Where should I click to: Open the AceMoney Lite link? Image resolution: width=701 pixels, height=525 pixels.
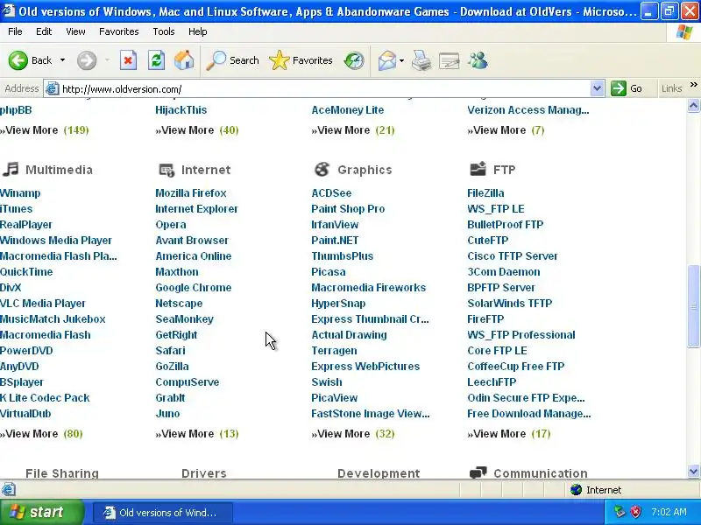(x=347, y=110)
